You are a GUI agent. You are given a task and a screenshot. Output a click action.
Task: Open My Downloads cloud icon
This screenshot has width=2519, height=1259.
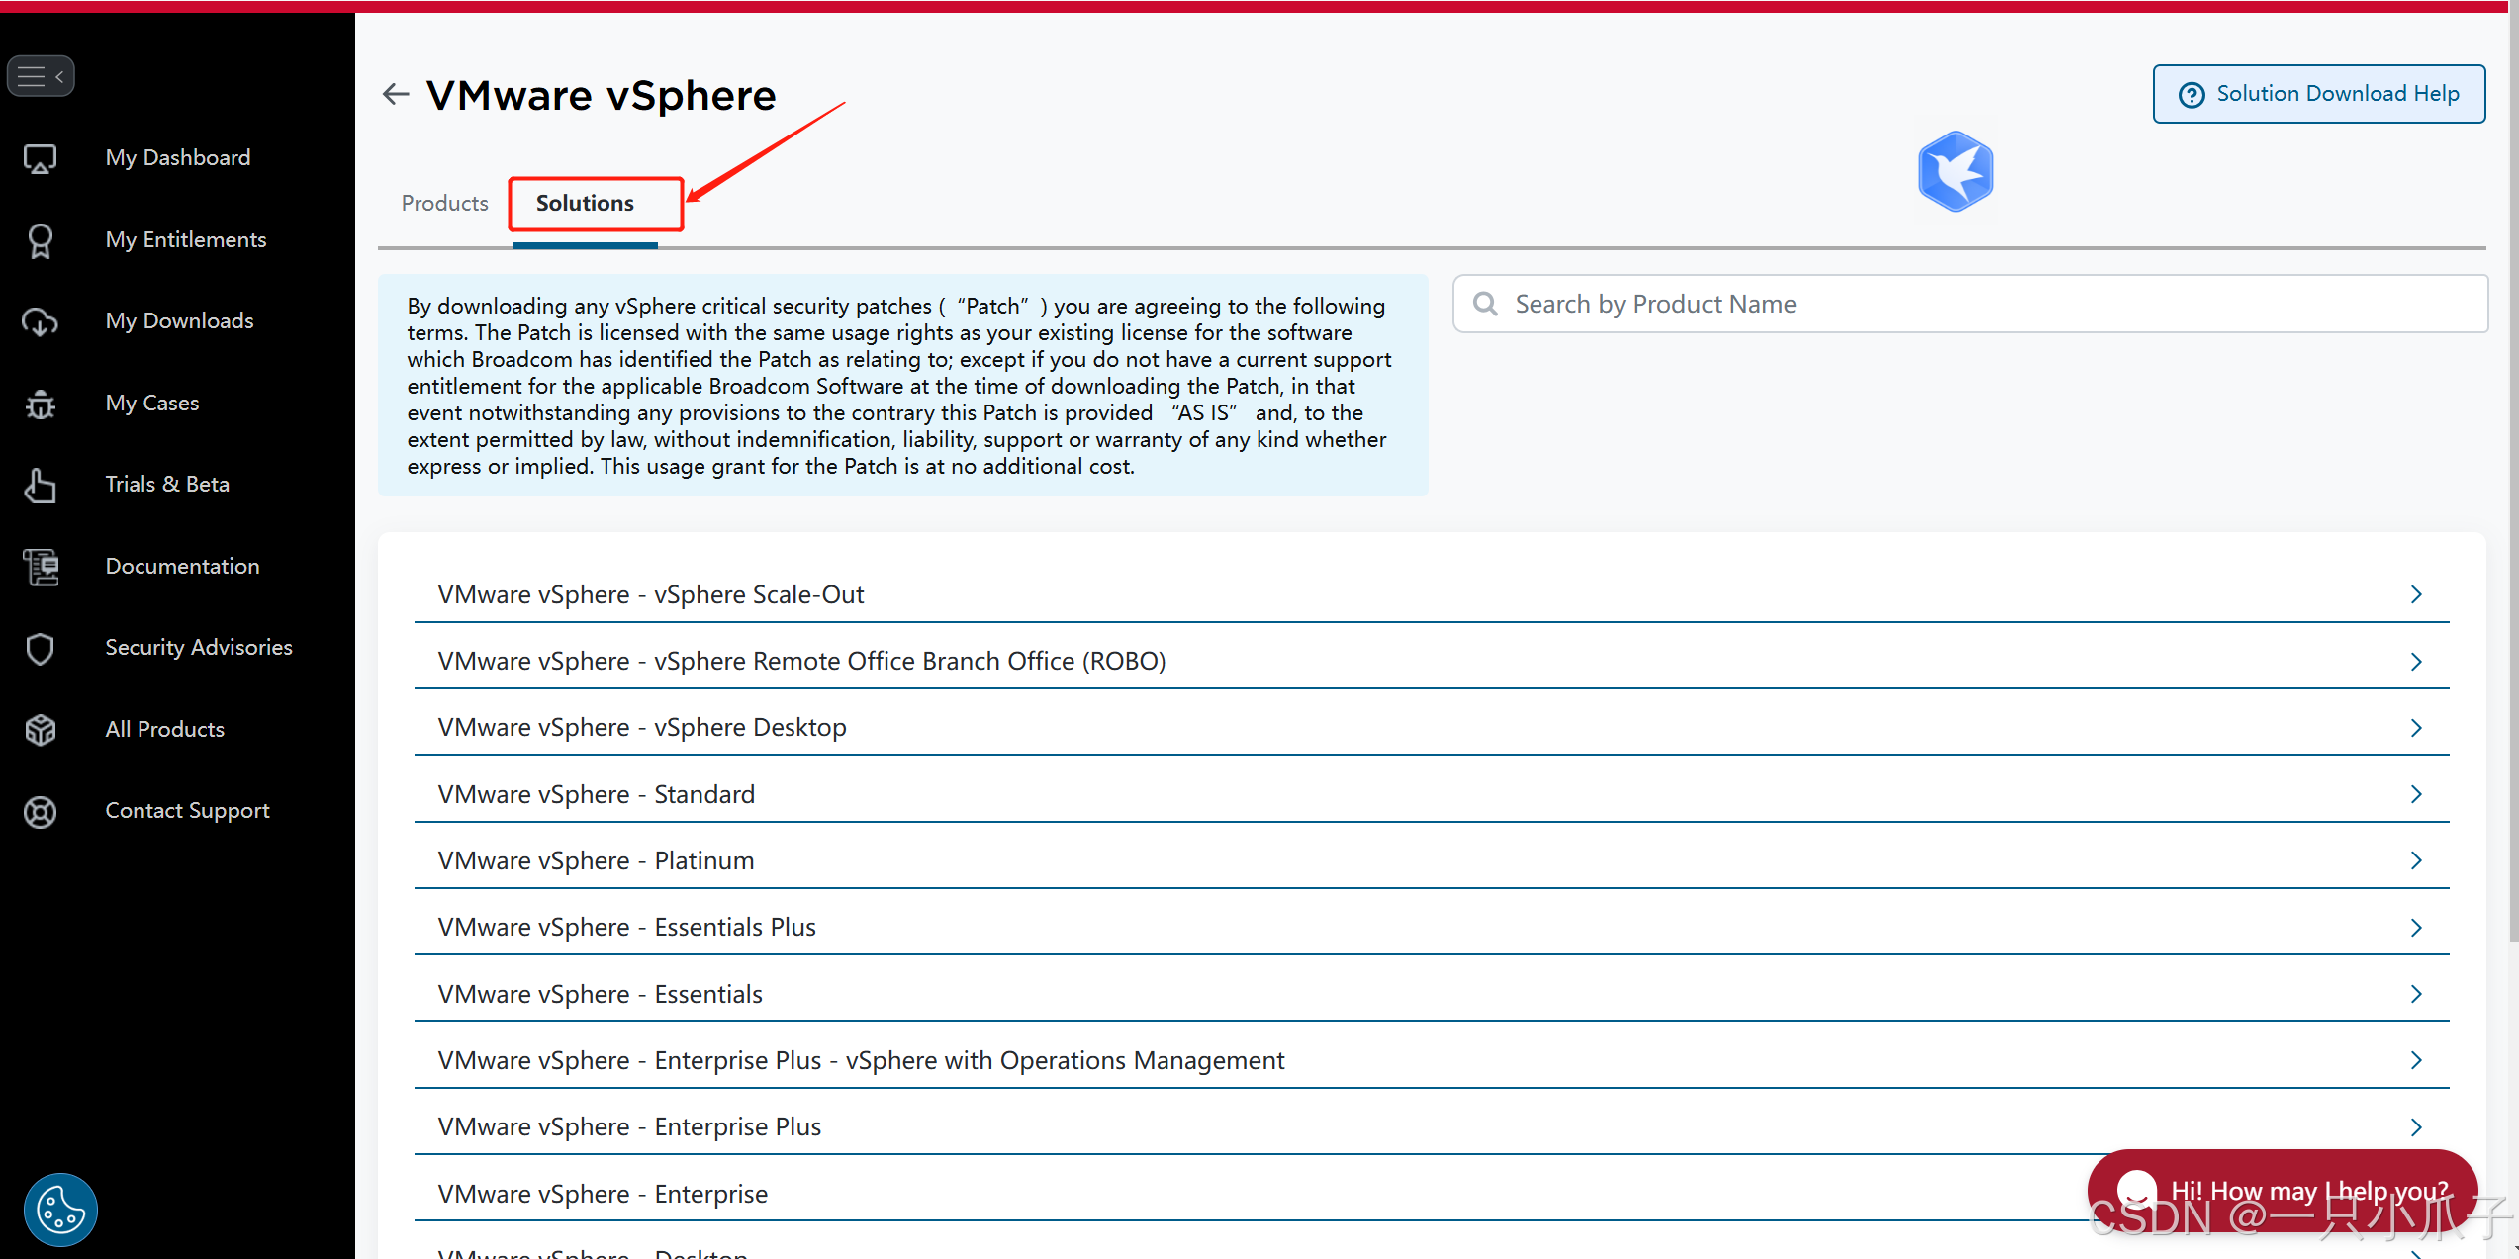(40, 321)
